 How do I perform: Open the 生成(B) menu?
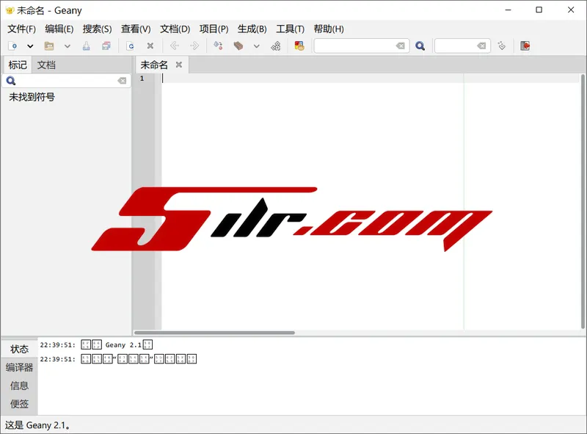tap(252, 29)
